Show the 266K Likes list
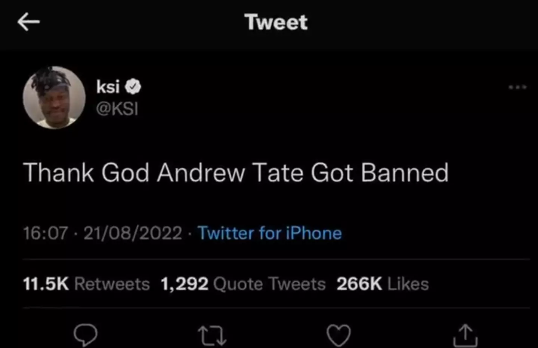This screenshot has width=538, height=348. click(x=382, y=284)
